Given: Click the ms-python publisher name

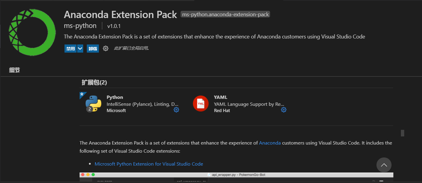Looking at the screenshot, I should pyautogui.click(x=80, y=26).
